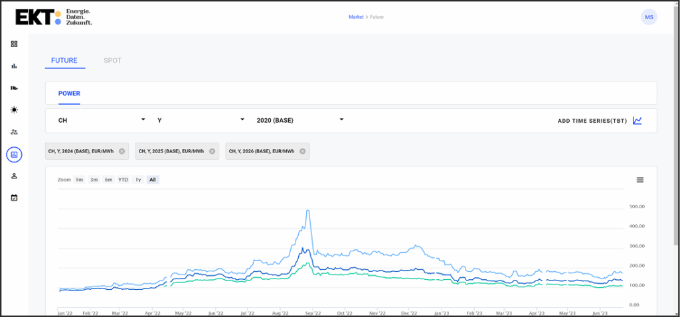Image resolution: width=680 pixels, height=317 pixels.
Task: Expand the Y period dropdown
Action: point(201,121)
